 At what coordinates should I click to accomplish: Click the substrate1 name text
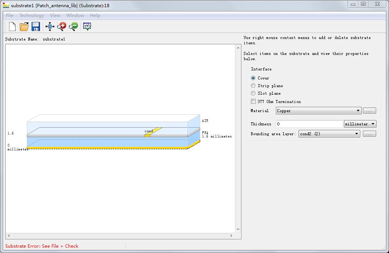(54, 39)
